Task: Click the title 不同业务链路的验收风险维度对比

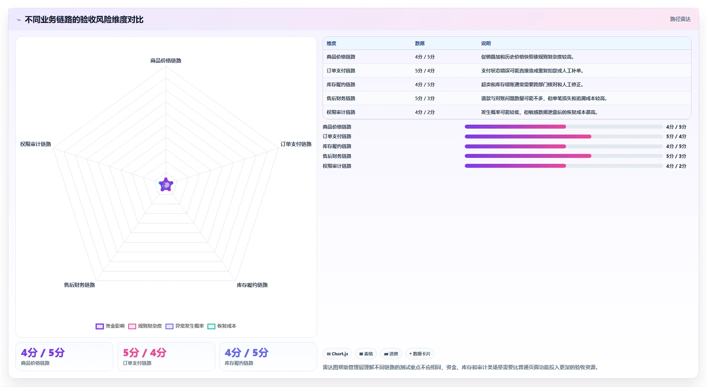Action: 84,19
